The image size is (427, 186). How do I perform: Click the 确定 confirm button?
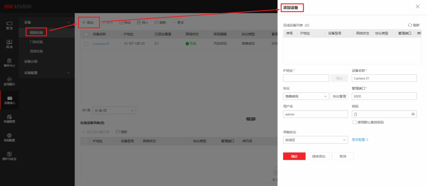click(294, 156)
